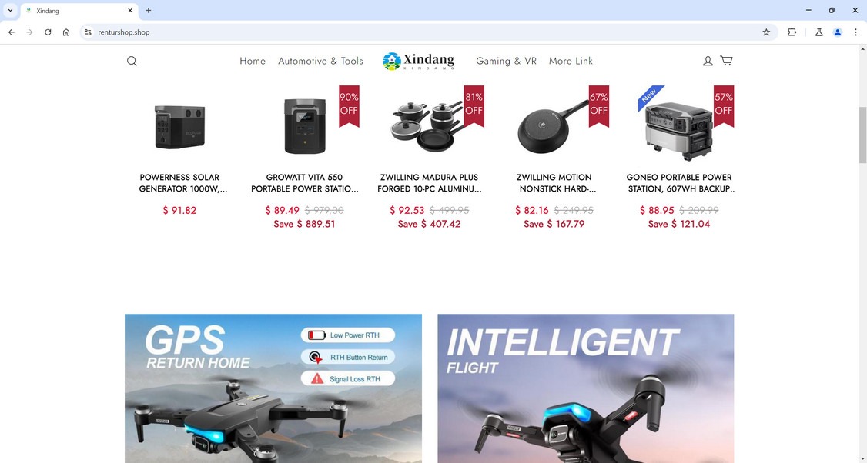Go to Automotive & Tools menu

click(x=320, y=61)
